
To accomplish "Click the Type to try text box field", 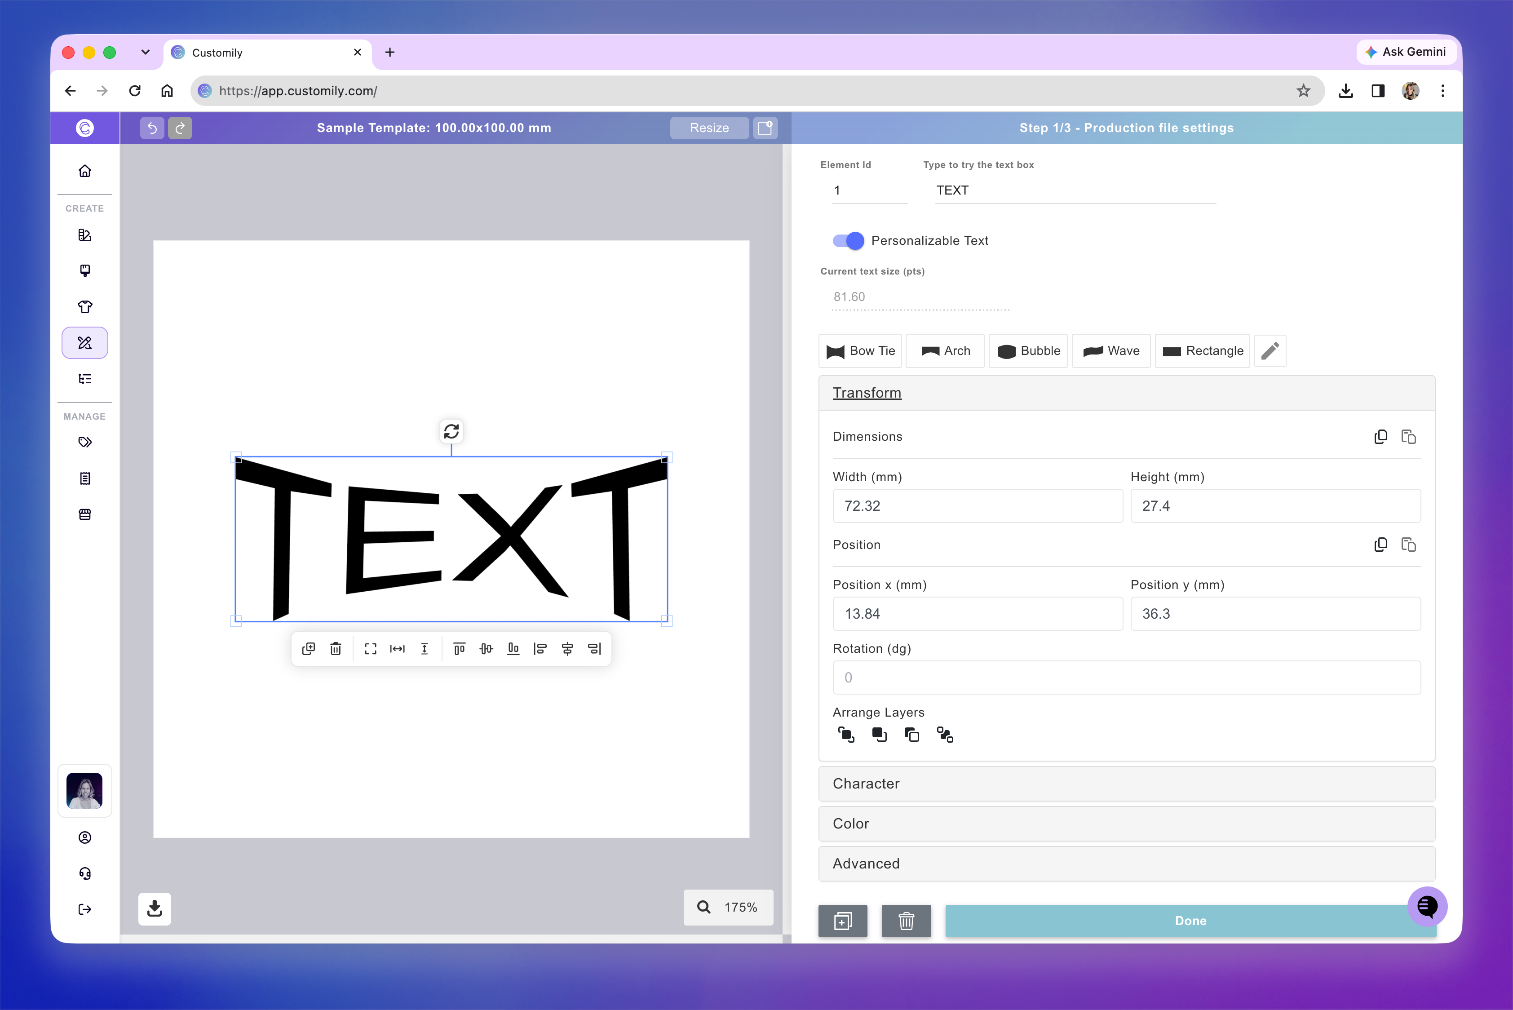I will point(1075,190).
